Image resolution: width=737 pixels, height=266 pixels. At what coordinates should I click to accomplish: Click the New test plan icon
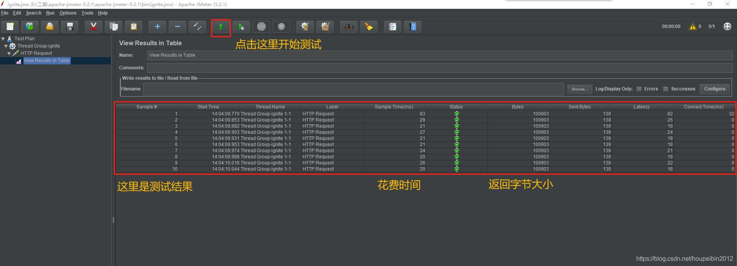point(10,26)
